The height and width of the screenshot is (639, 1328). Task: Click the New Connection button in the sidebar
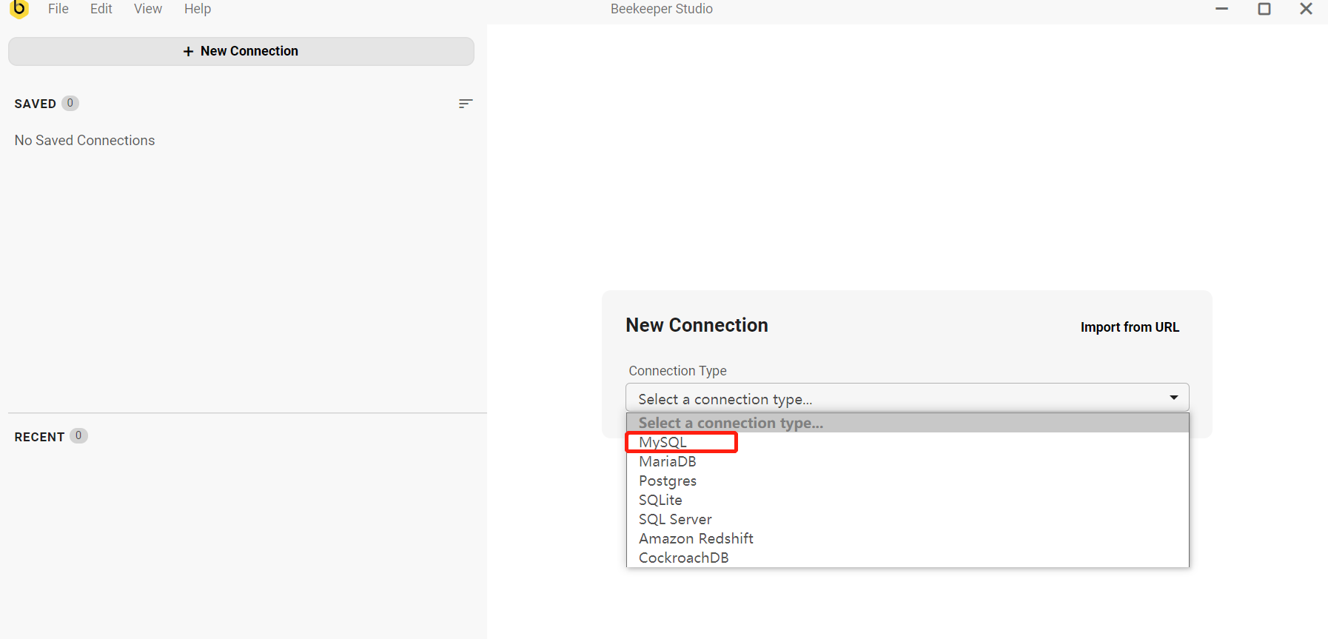click(241, 51)
